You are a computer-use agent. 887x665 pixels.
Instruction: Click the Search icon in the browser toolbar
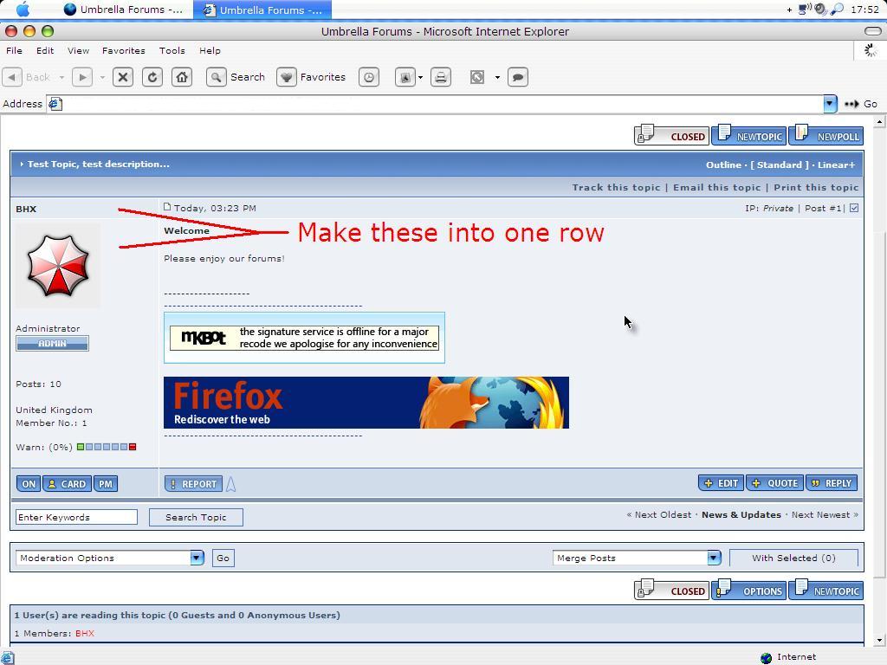click(x=217, y=77)
